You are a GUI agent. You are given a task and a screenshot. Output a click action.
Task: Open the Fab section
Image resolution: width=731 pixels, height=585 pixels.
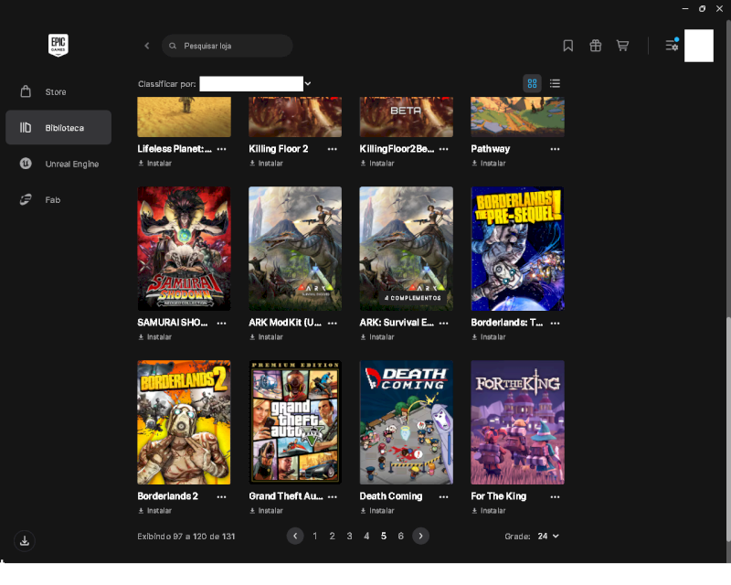58,199
